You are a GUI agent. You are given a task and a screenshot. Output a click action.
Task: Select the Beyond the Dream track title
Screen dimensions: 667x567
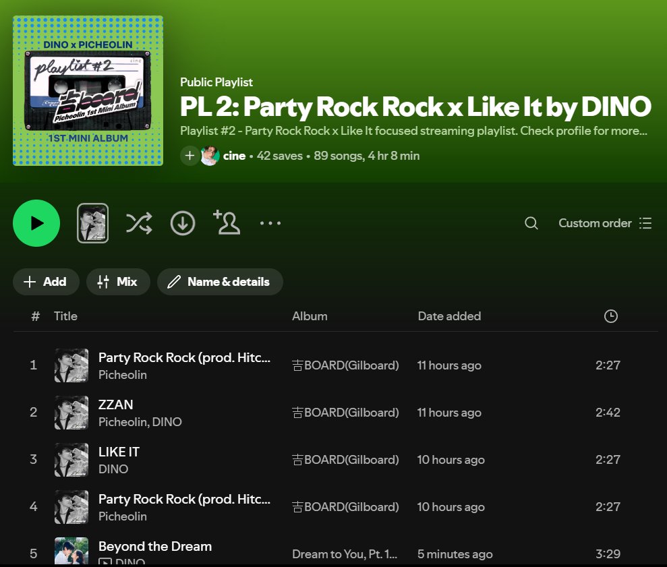[x=155, y=546]
